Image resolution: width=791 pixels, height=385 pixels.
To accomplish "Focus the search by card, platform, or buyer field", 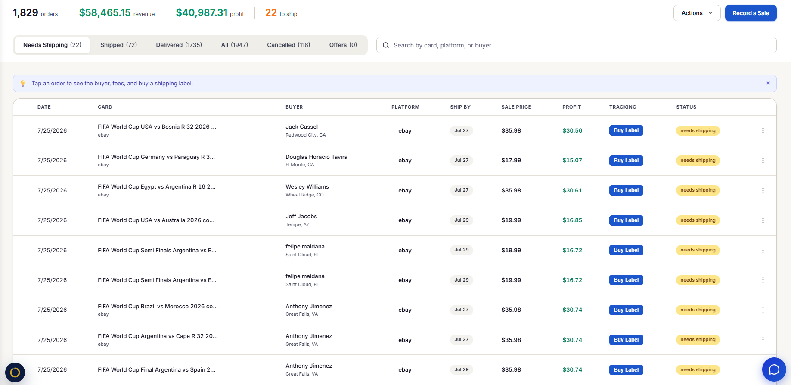I will point(576,45).
